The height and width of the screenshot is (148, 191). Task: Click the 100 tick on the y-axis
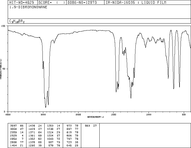[x=3, y=26]
